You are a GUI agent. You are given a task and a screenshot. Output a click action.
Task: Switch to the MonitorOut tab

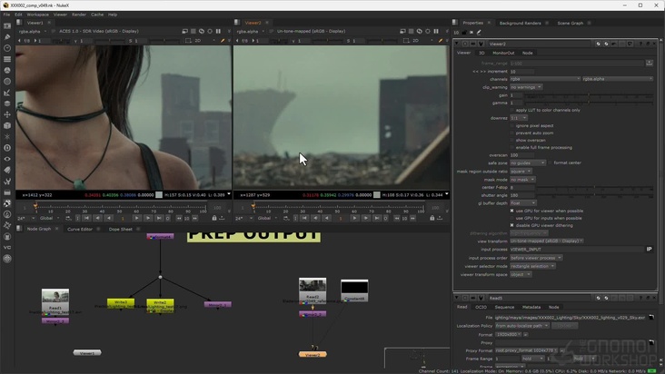[503, 53]
